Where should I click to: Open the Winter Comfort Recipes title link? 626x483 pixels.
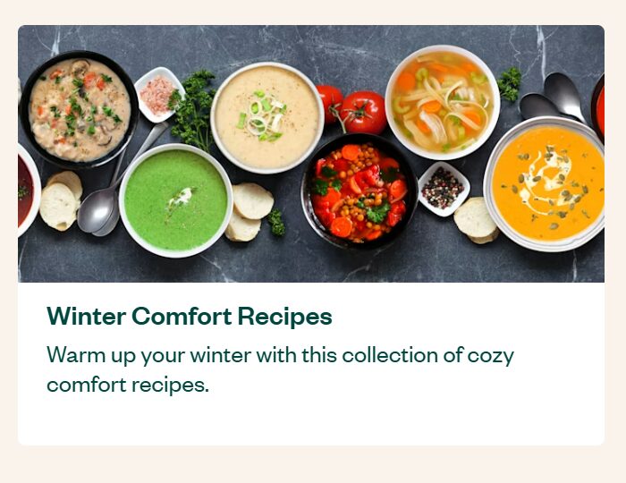coord(190,317)
